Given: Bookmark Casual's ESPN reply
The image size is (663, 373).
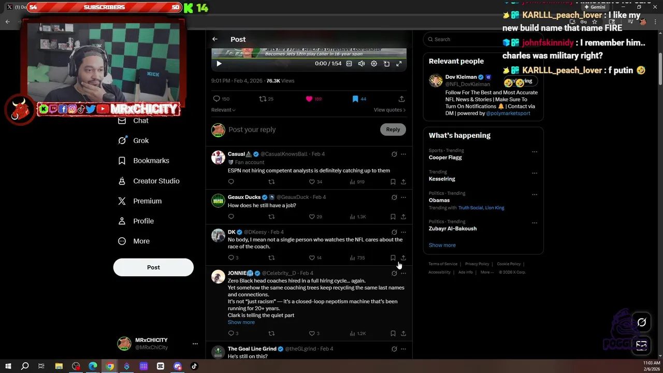Looking at the screenshot, I should (x=393, y=182).
